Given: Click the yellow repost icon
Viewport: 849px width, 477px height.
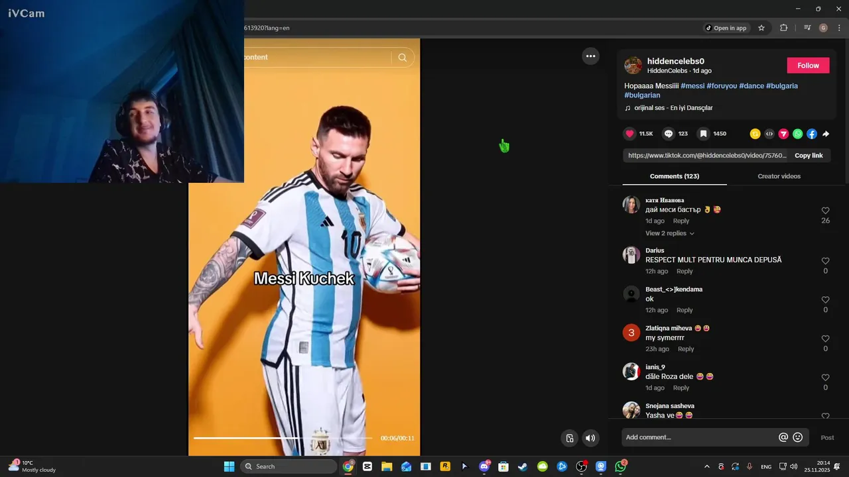Looking at the screenshot, I should tap(755, 134).
